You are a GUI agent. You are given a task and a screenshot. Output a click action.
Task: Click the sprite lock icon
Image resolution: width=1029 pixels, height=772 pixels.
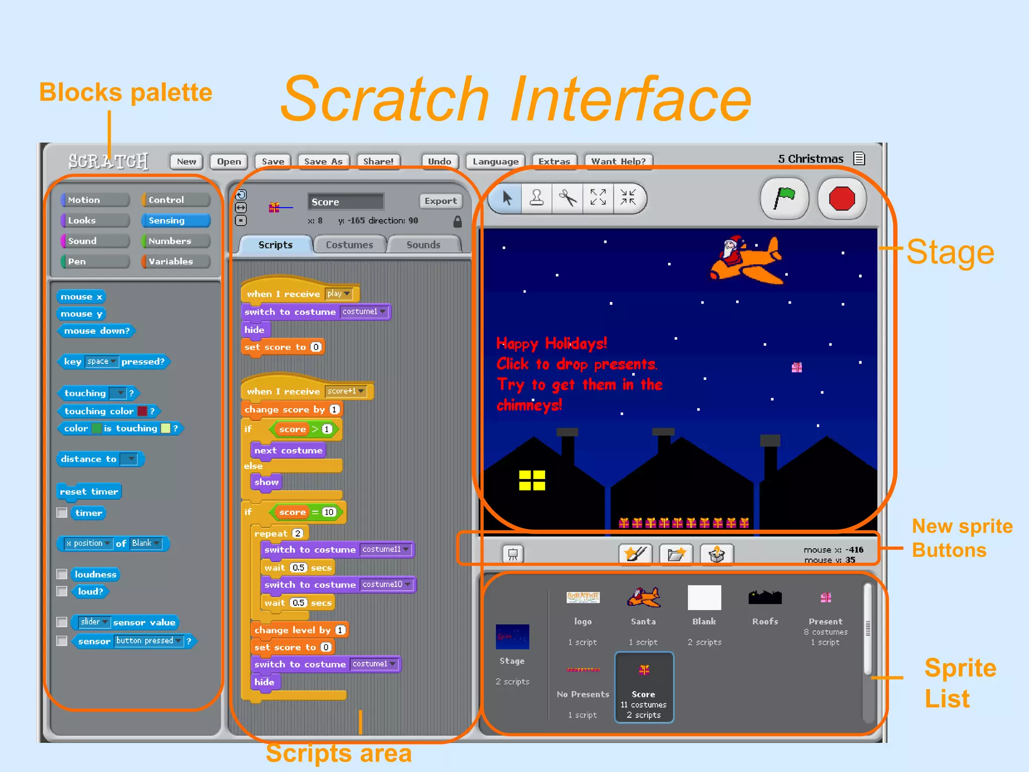[x=457, y=221]
